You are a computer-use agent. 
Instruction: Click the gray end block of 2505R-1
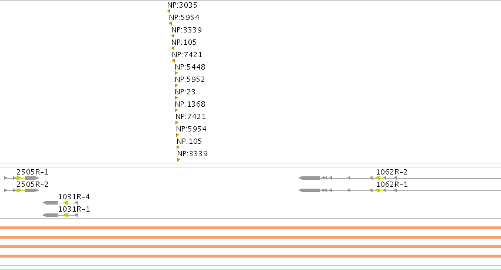coord(32,178)
